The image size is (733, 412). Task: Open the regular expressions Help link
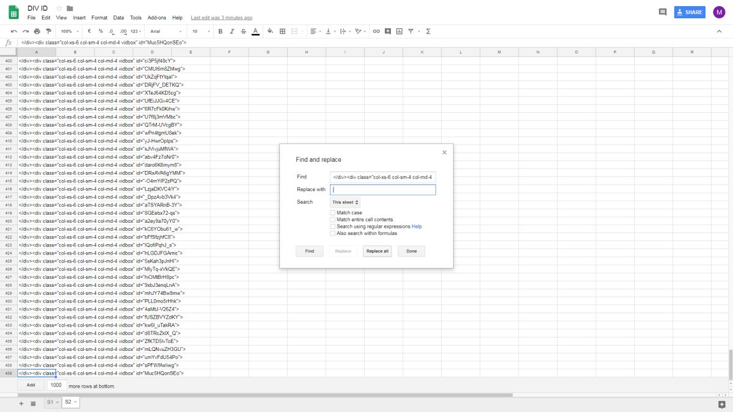click(417, 226)
